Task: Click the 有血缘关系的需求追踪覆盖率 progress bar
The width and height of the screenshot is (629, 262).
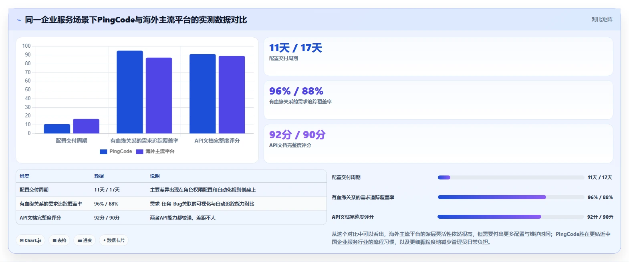Action: pos(511,197)
